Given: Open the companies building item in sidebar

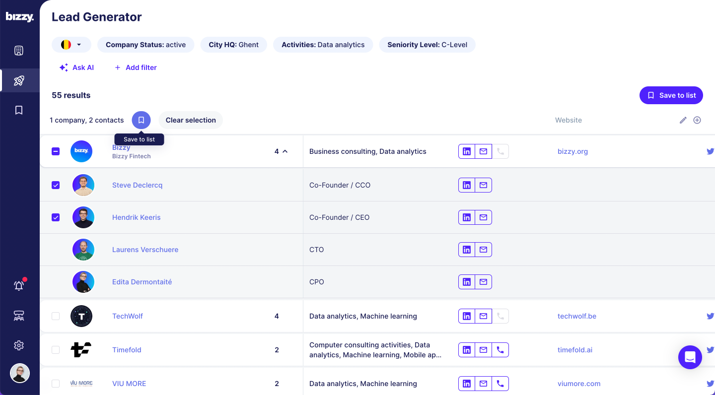Looking at the screenshot, I should coord(19,51).
